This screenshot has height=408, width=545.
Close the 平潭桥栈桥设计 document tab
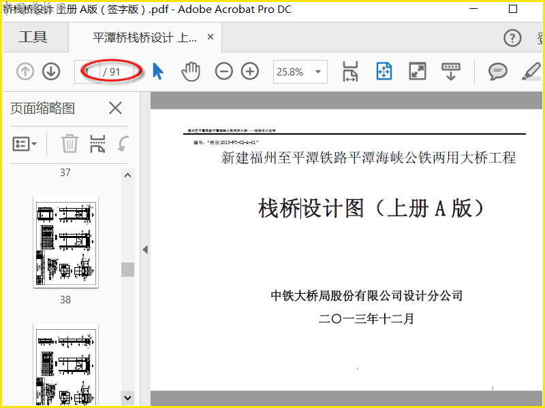211,37
